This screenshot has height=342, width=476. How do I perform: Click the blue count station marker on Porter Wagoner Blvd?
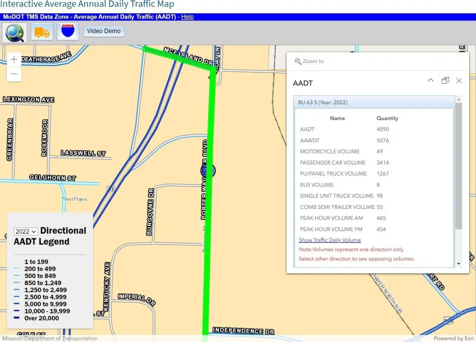(x=208, y=171)
